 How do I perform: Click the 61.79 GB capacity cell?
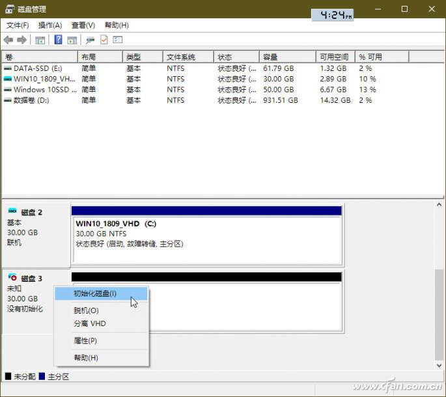coord(279,68)
